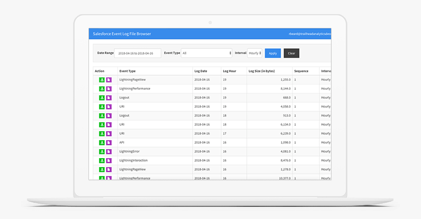Download the LightningPageView log sized 1,278.0

point(102,170)
